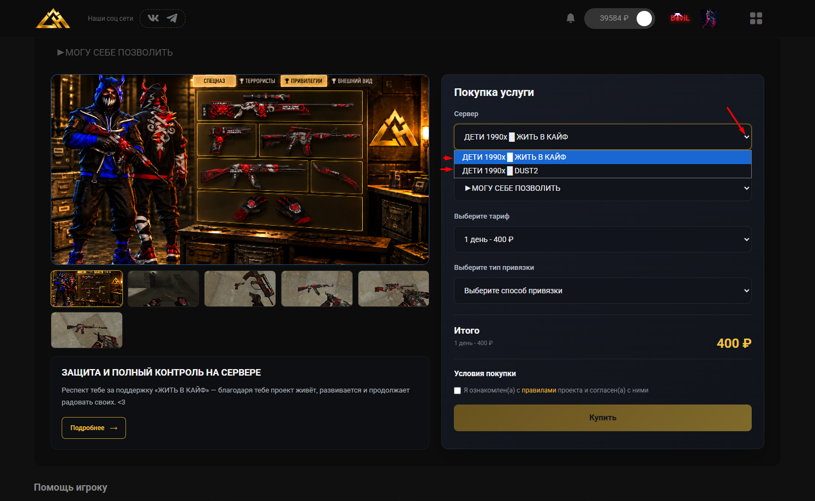Open the grid menu icon

pos(756,19)
